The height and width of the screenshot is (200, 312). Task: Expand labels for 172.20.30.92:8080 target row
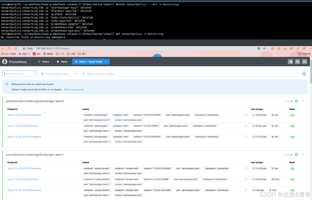tap(246, 168)
